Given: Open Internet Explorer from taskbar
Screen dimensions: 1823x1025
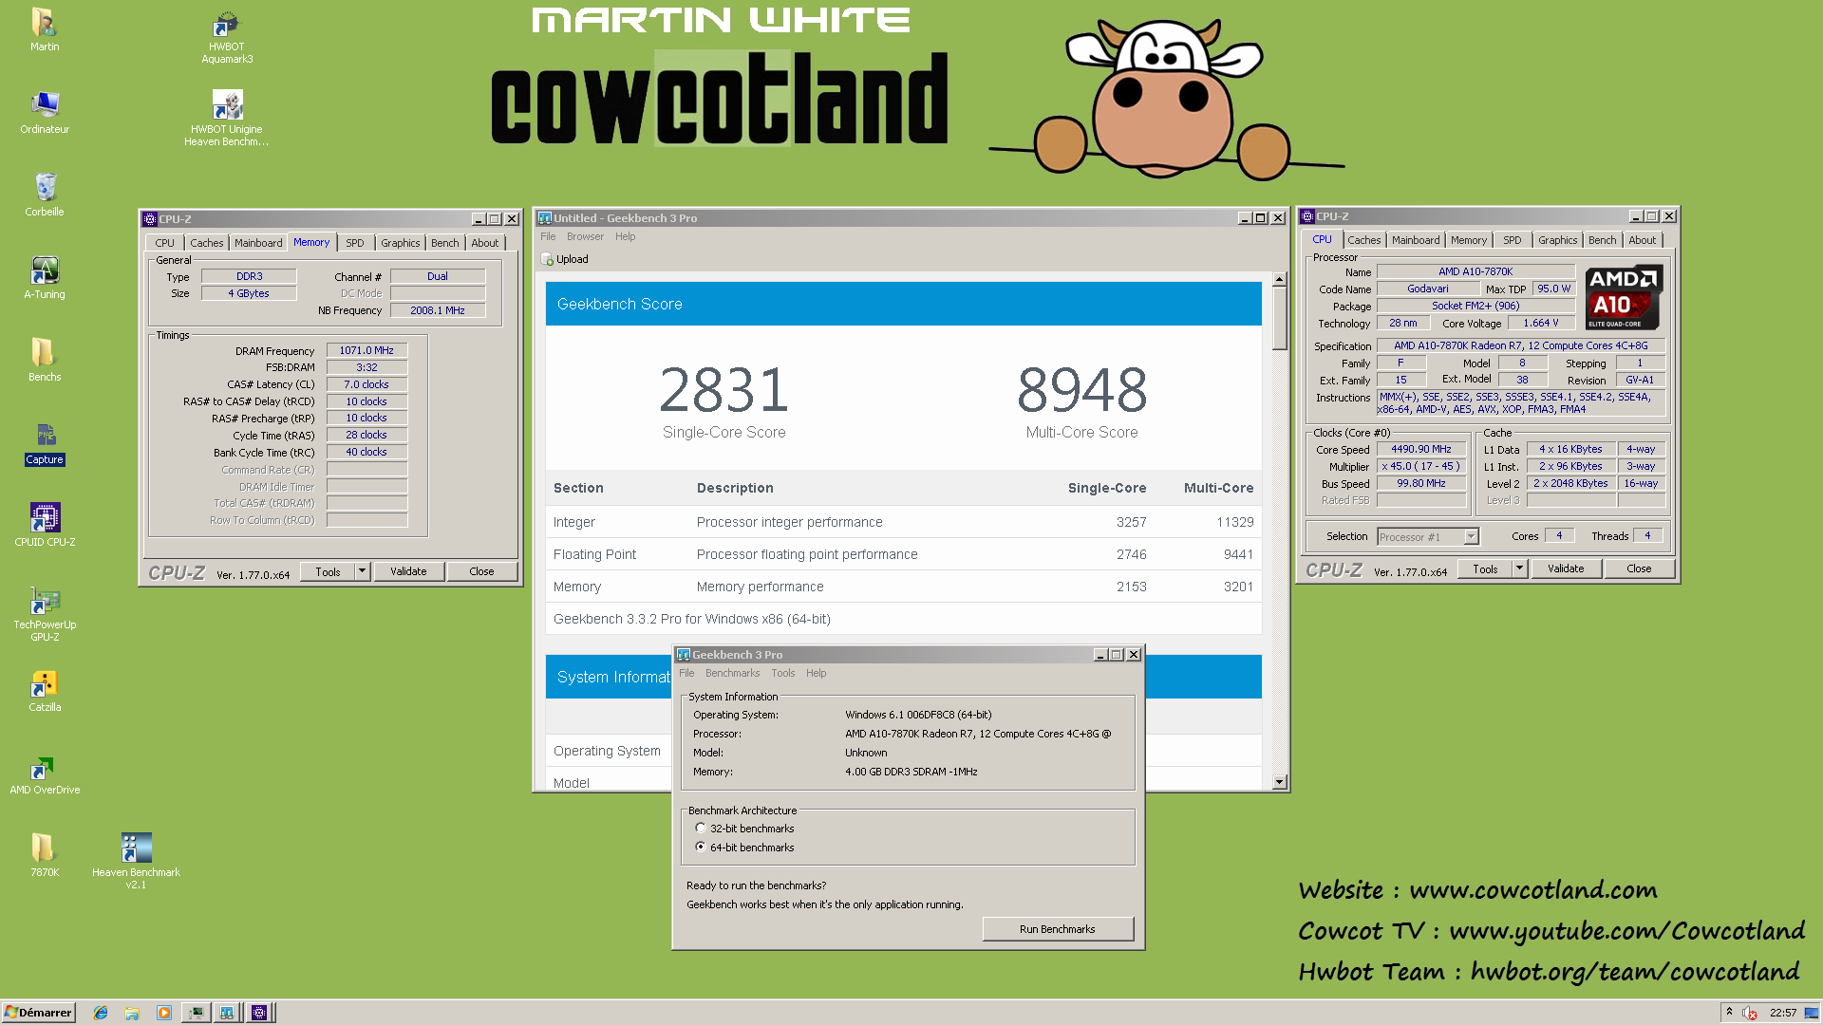Looking at the screenshot, I should tap(101, 1013).
